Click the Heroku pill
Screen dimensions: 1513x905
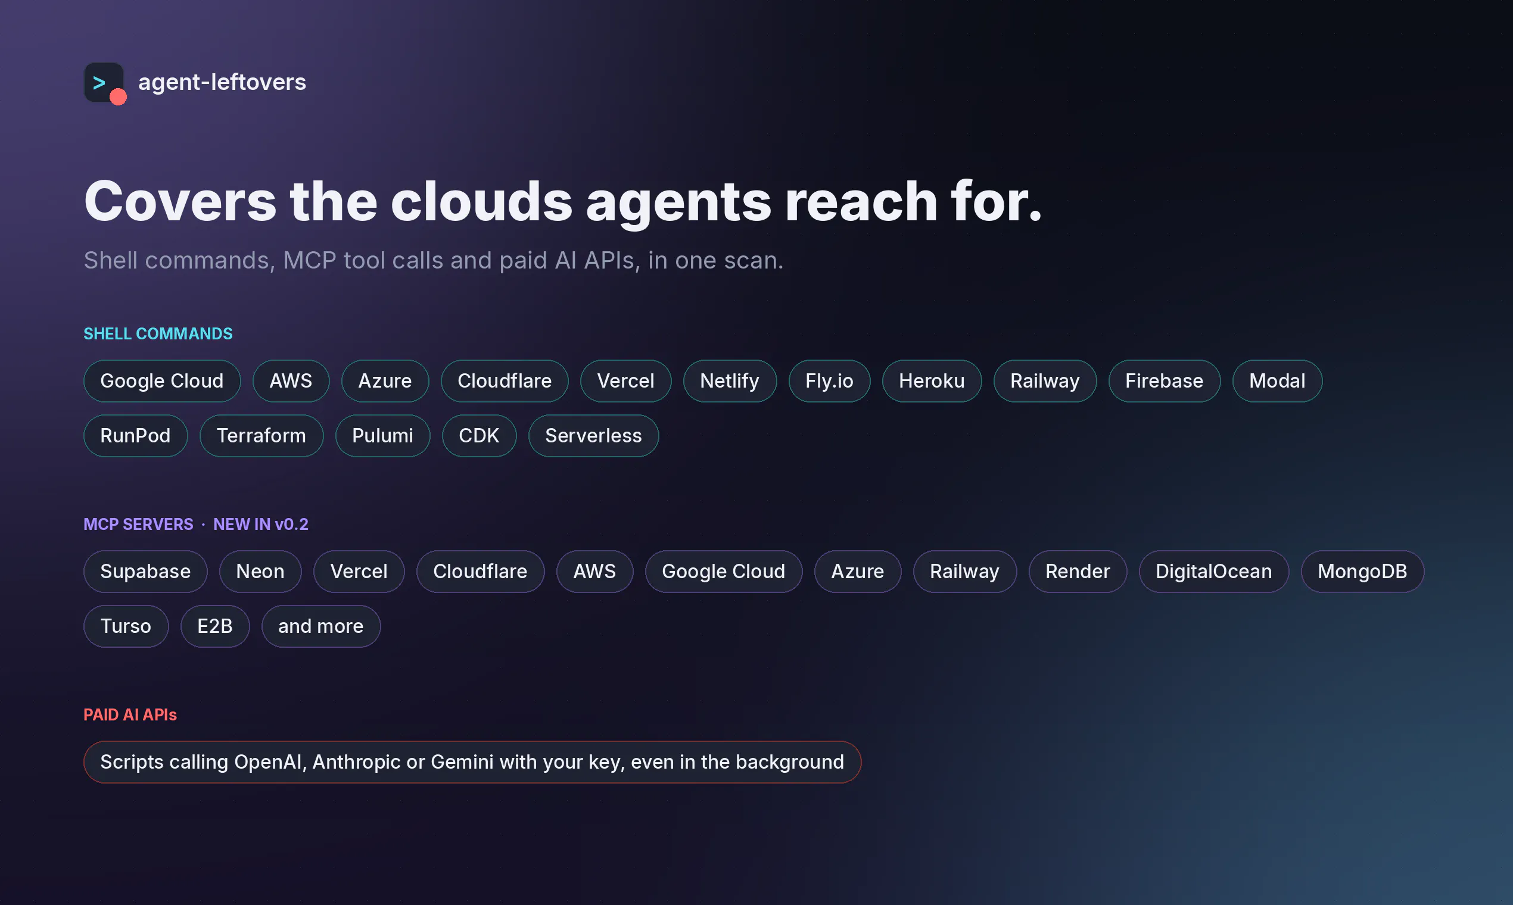pyautogui.click(x=932, y=381)
